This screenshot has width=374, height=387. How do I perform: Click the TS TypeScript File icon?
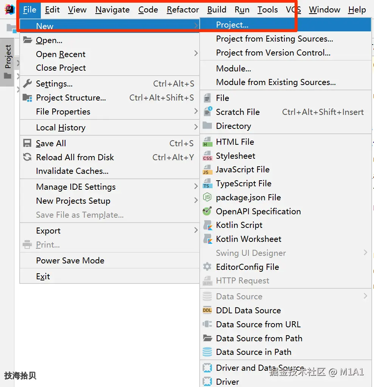coord(207,183)
